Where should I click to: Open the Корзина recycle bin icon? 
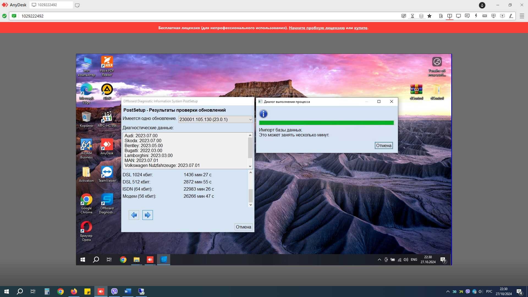coord(86,119)
